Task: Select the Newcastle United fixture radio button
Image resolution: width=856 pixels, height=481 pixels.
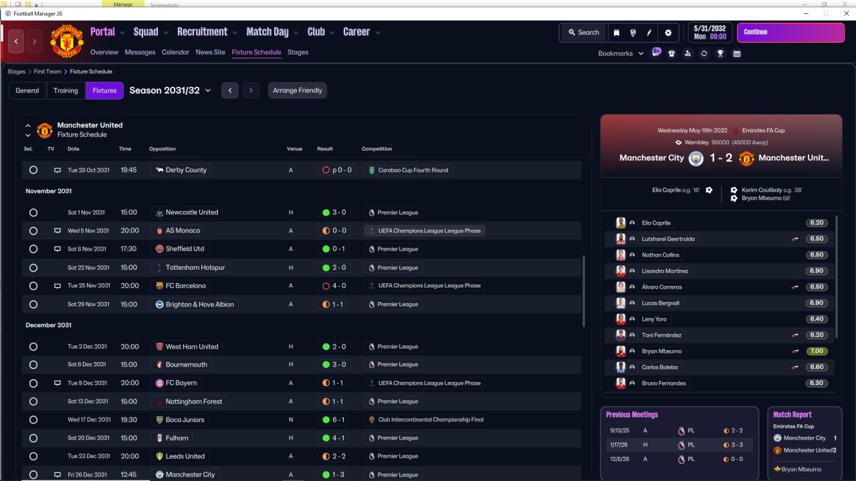Action: pos(33,212)
